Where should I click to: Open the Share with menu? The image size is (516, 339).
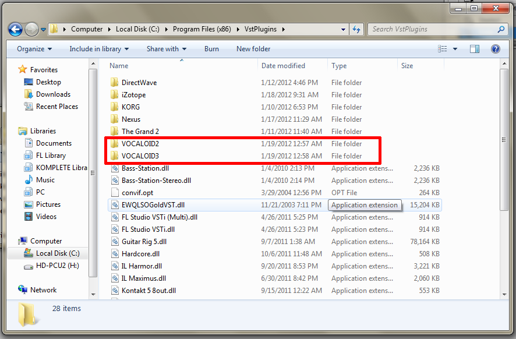pyautogui.click(x=167, y=49)
